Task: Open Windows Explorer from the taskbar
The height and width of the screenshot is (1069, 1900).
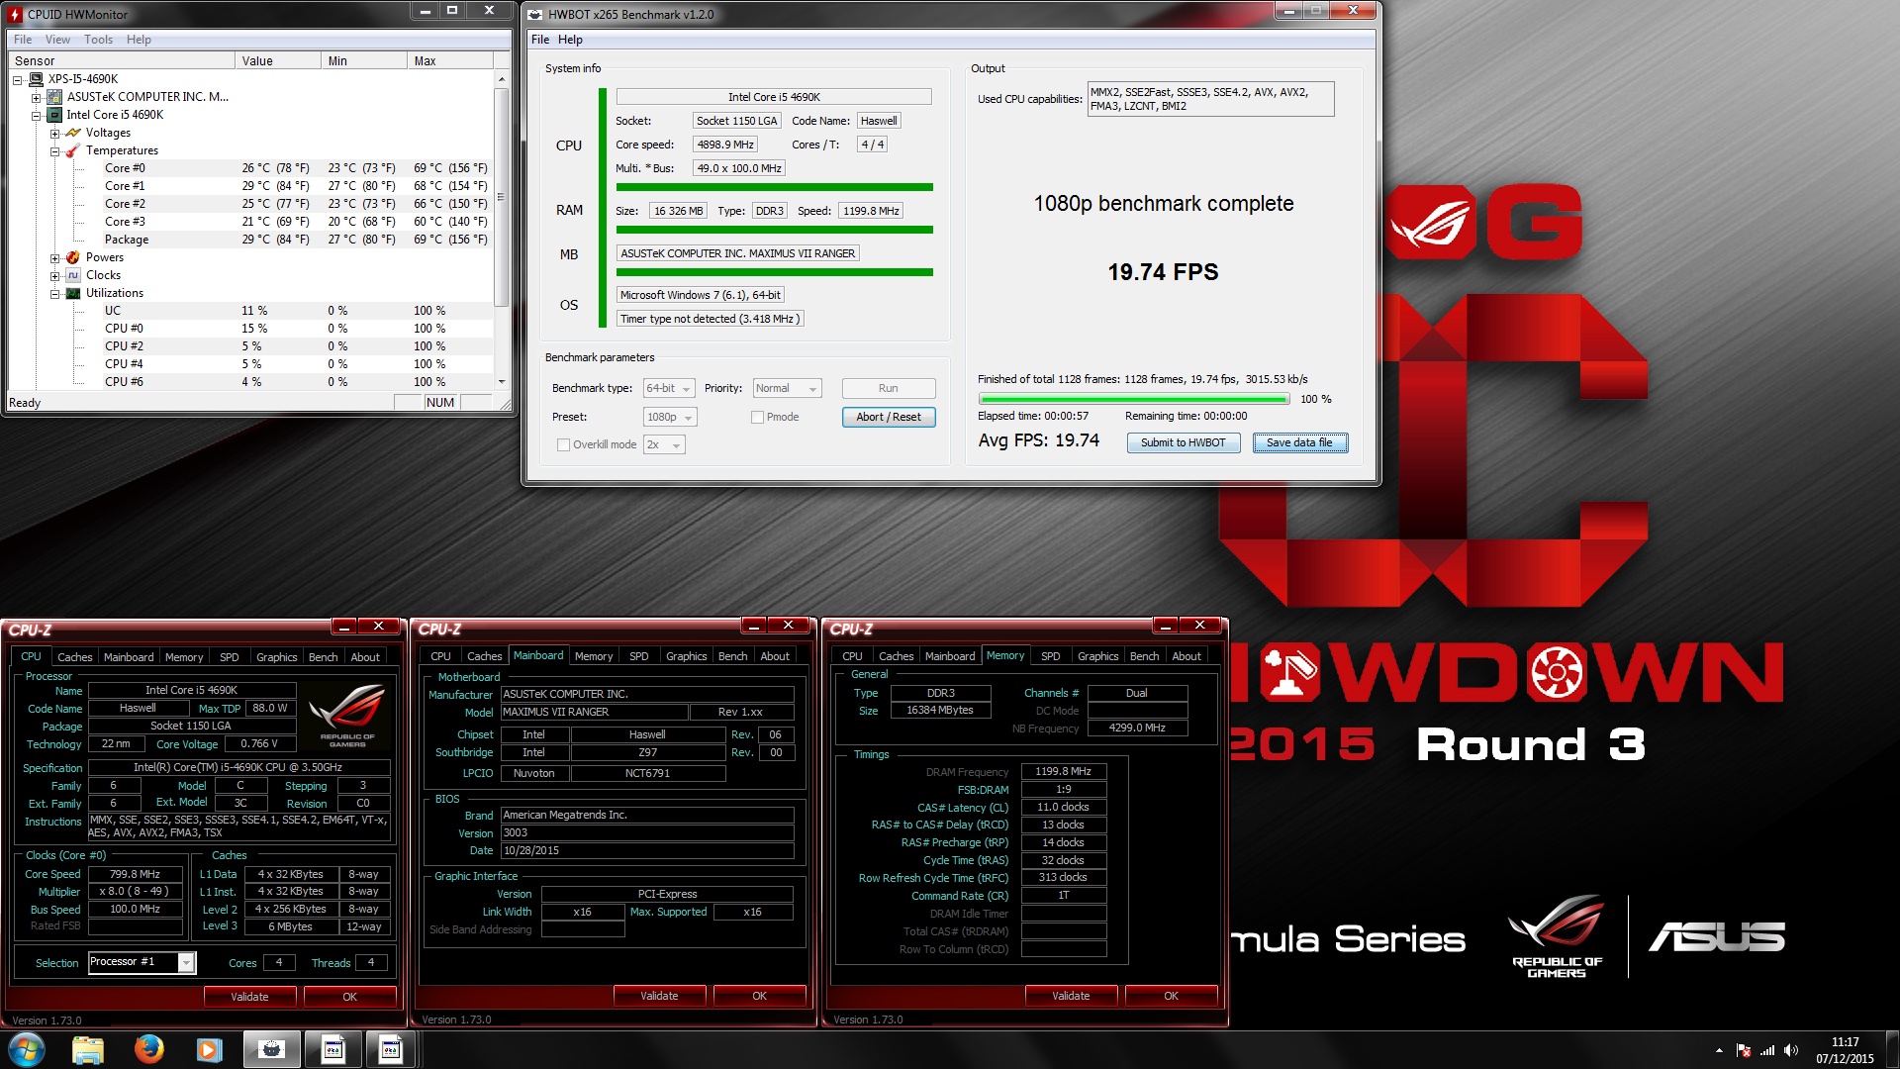Action: pos(88,1049)
